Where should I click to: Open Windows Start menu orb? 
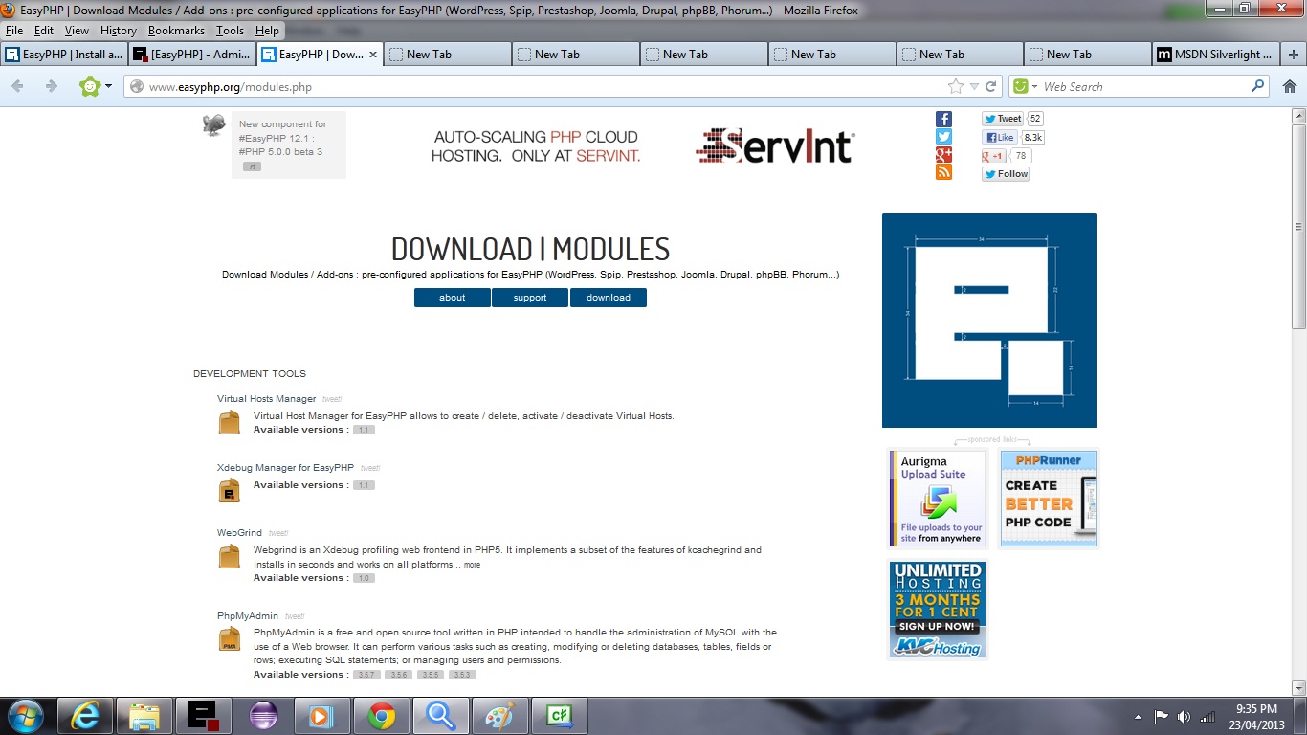coord(24,716)
